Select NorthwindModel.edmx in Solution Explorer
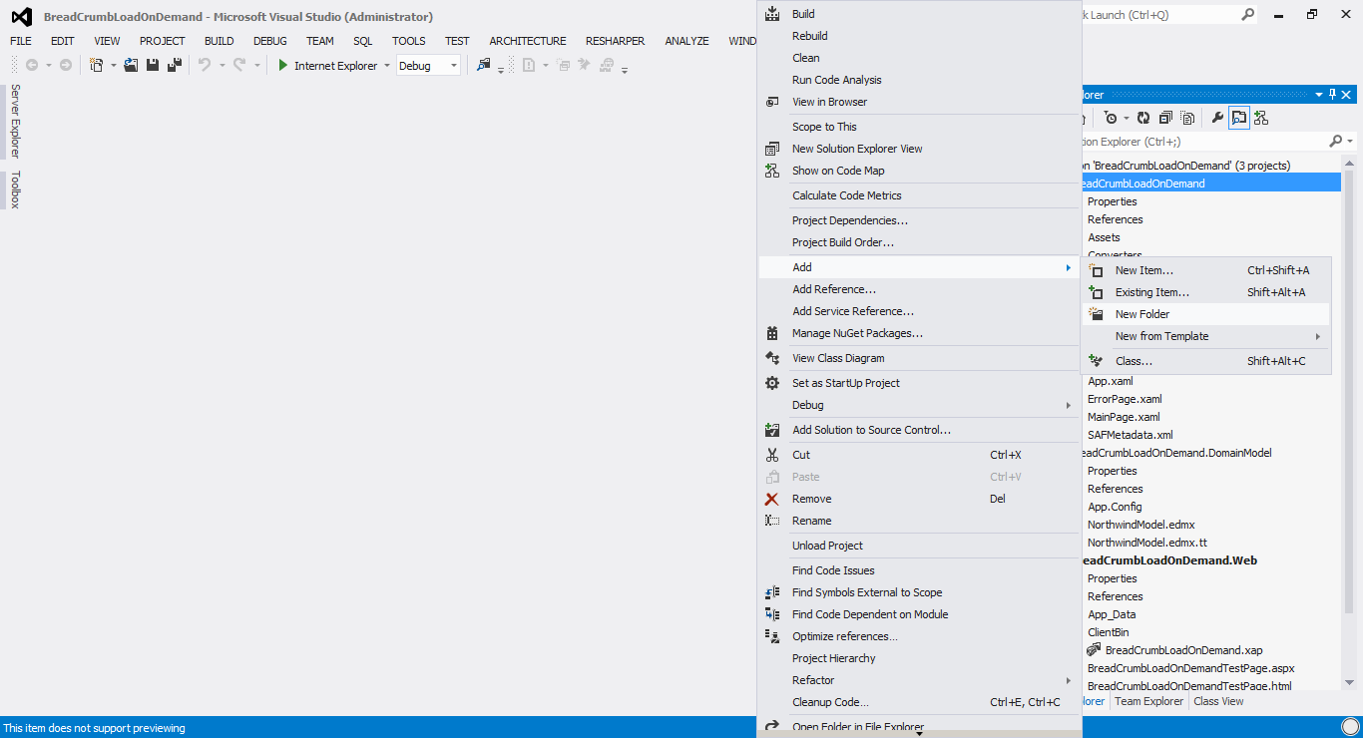Image resolution: width=1363 pixels, height=738 pixels. click(1140, 525)
